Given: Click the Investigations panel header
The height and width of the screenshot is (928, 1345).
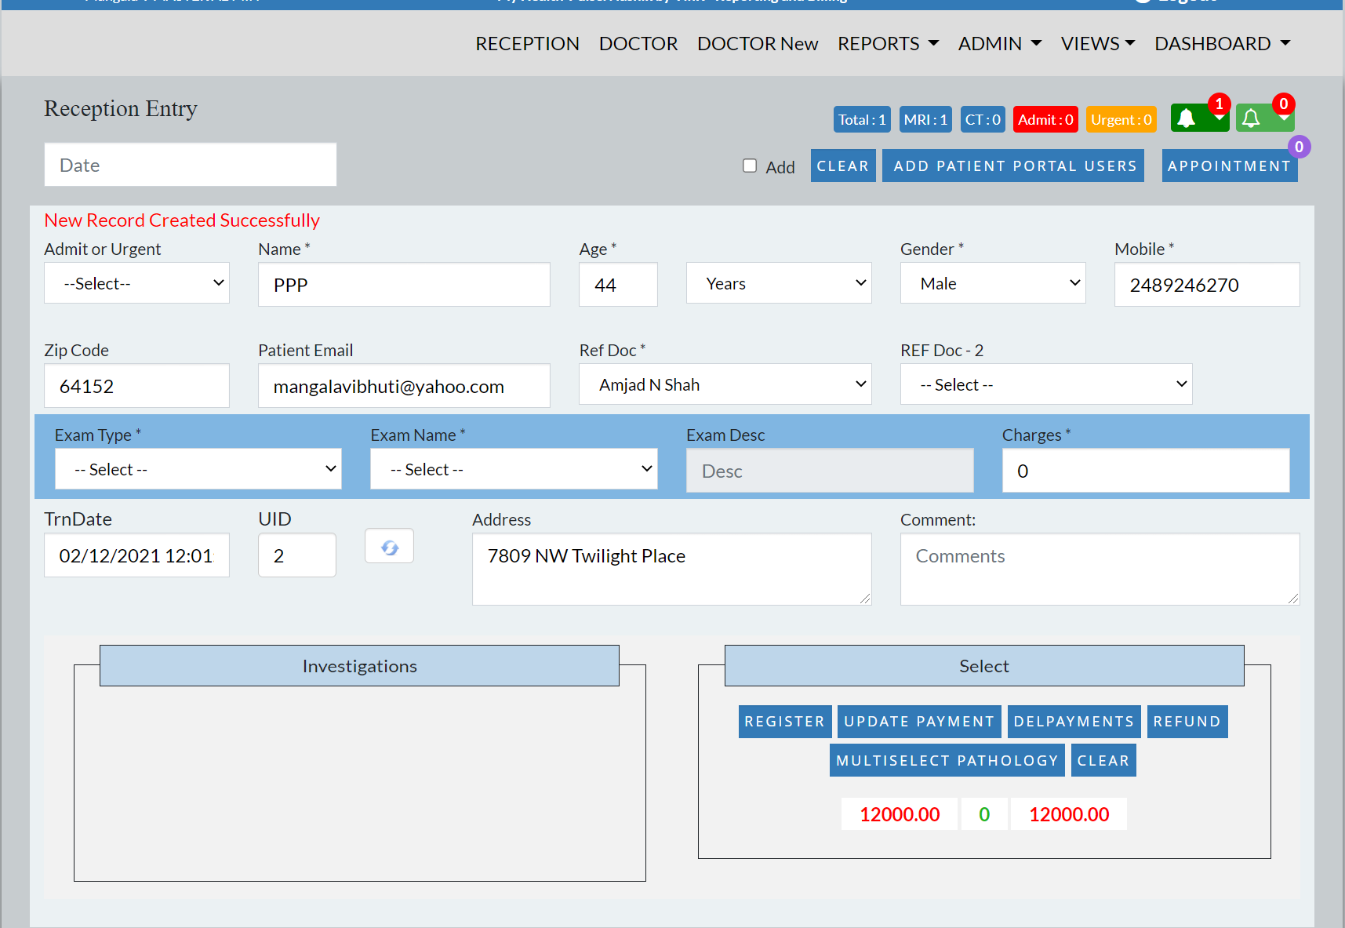Looking at the screenshot, I should (x=359, y=666).
